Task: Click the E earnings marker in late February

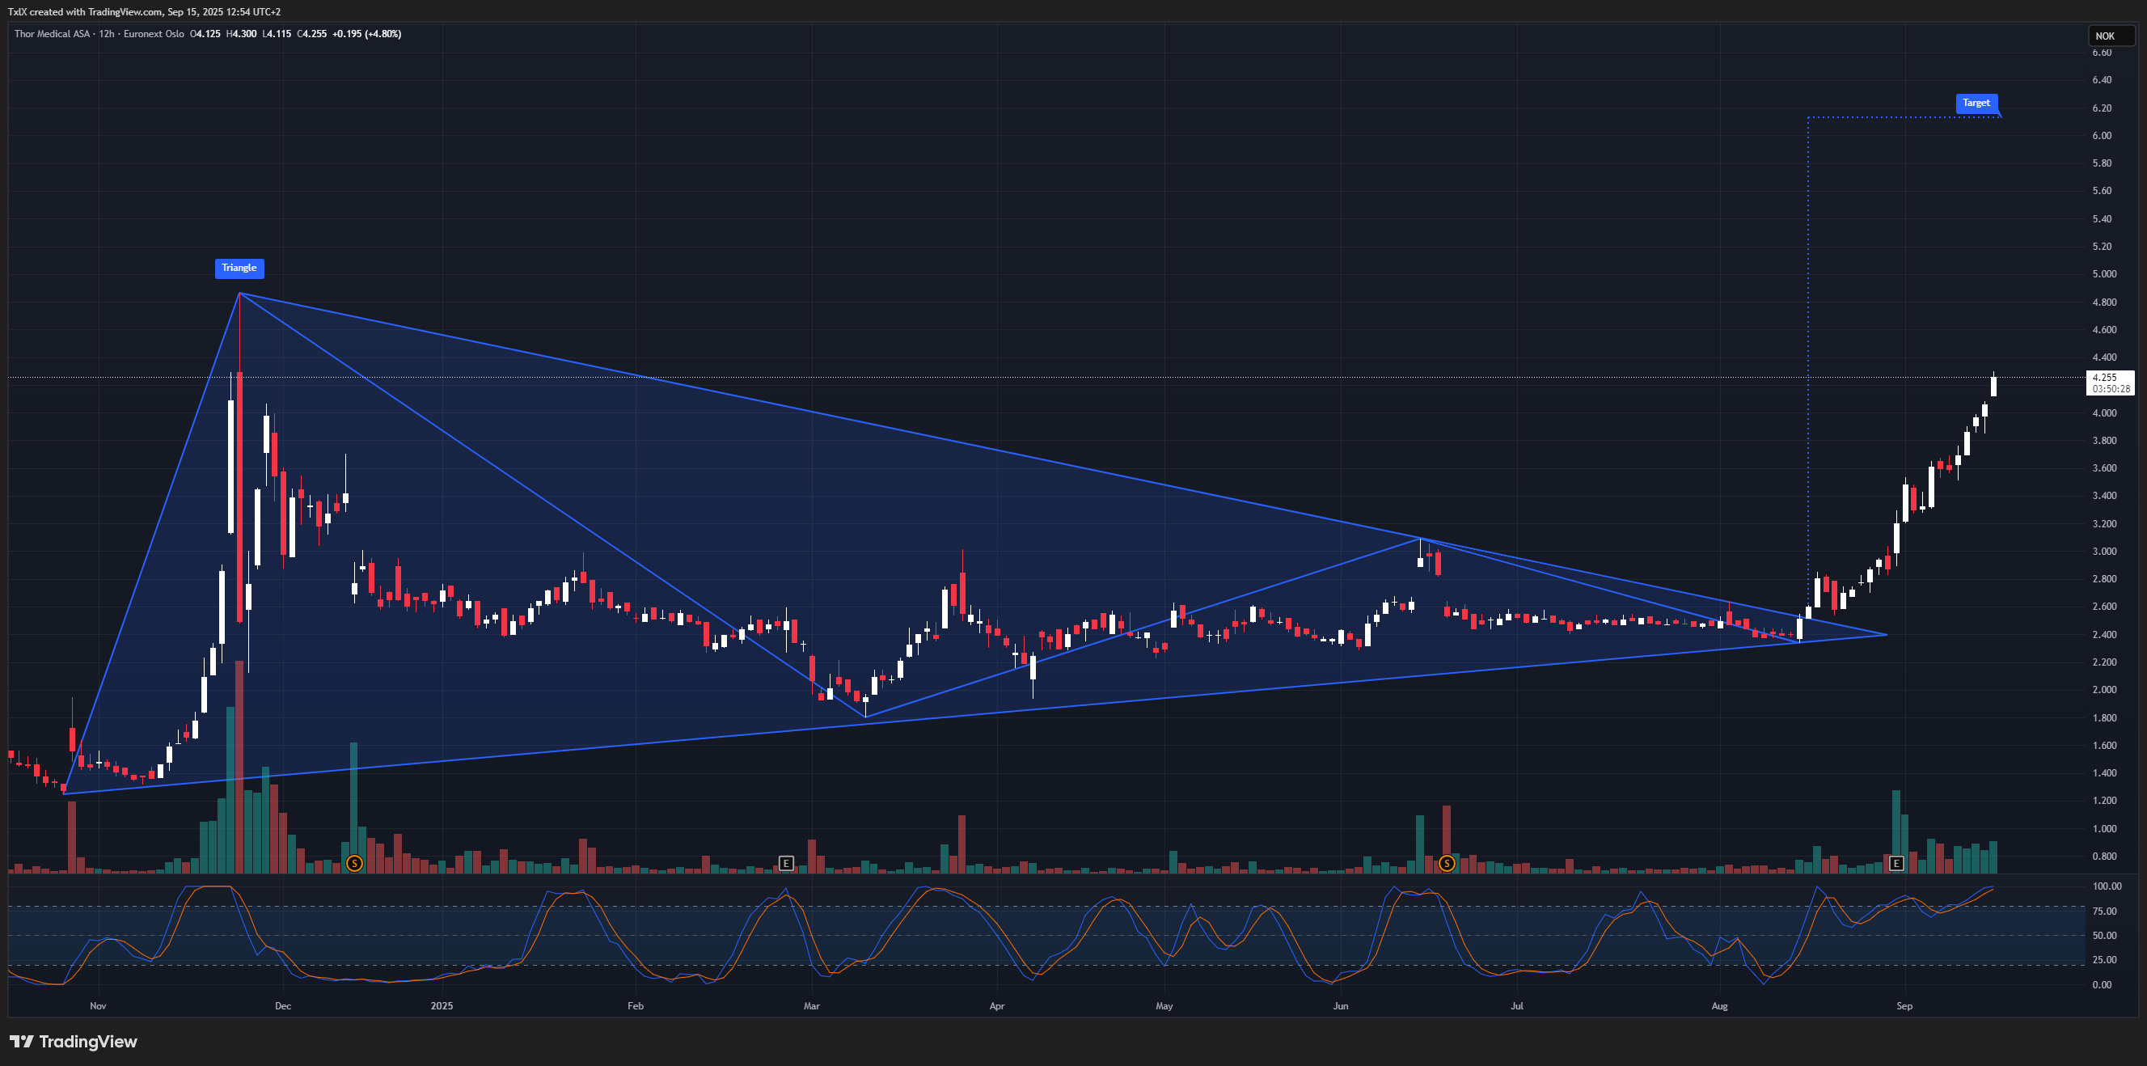Action: coord(786,864)
